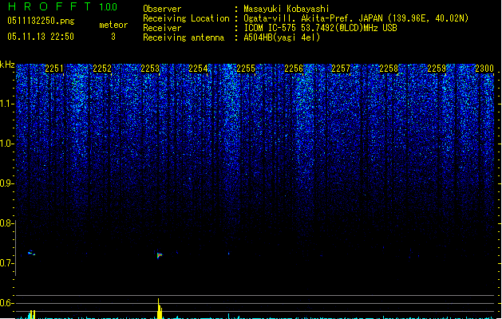502x319 pixels.
Task: Click the 2300 time marker
Action: pos(484,69)
